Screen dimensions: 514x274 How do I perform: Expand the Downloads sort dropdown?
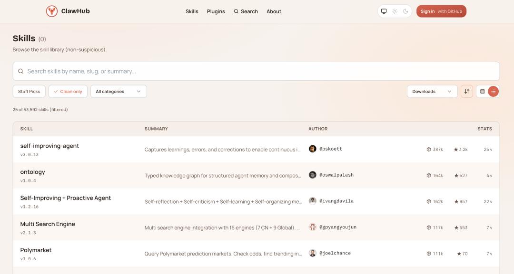click(x=432, y=92)
